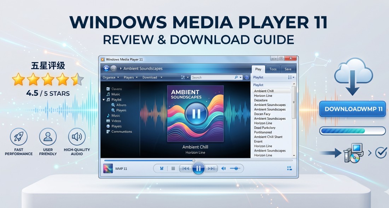
Task: Select Communtions in the library tree
Action: [x=119, y=131]
